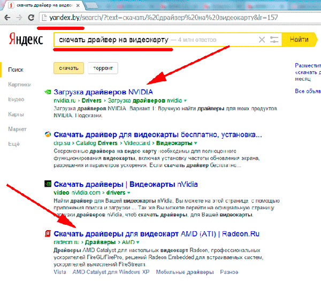Viewport: 321px width, 281px height.
Task: Close the Yandex search browser tab
Action: coord(78,5)
